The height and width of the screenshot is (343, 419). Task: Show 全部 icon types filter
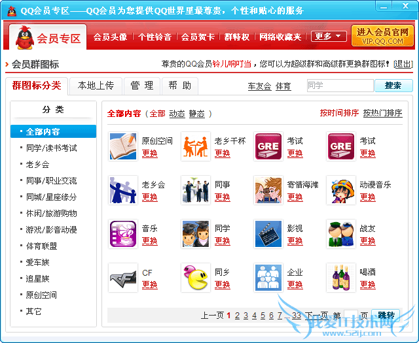157,114
